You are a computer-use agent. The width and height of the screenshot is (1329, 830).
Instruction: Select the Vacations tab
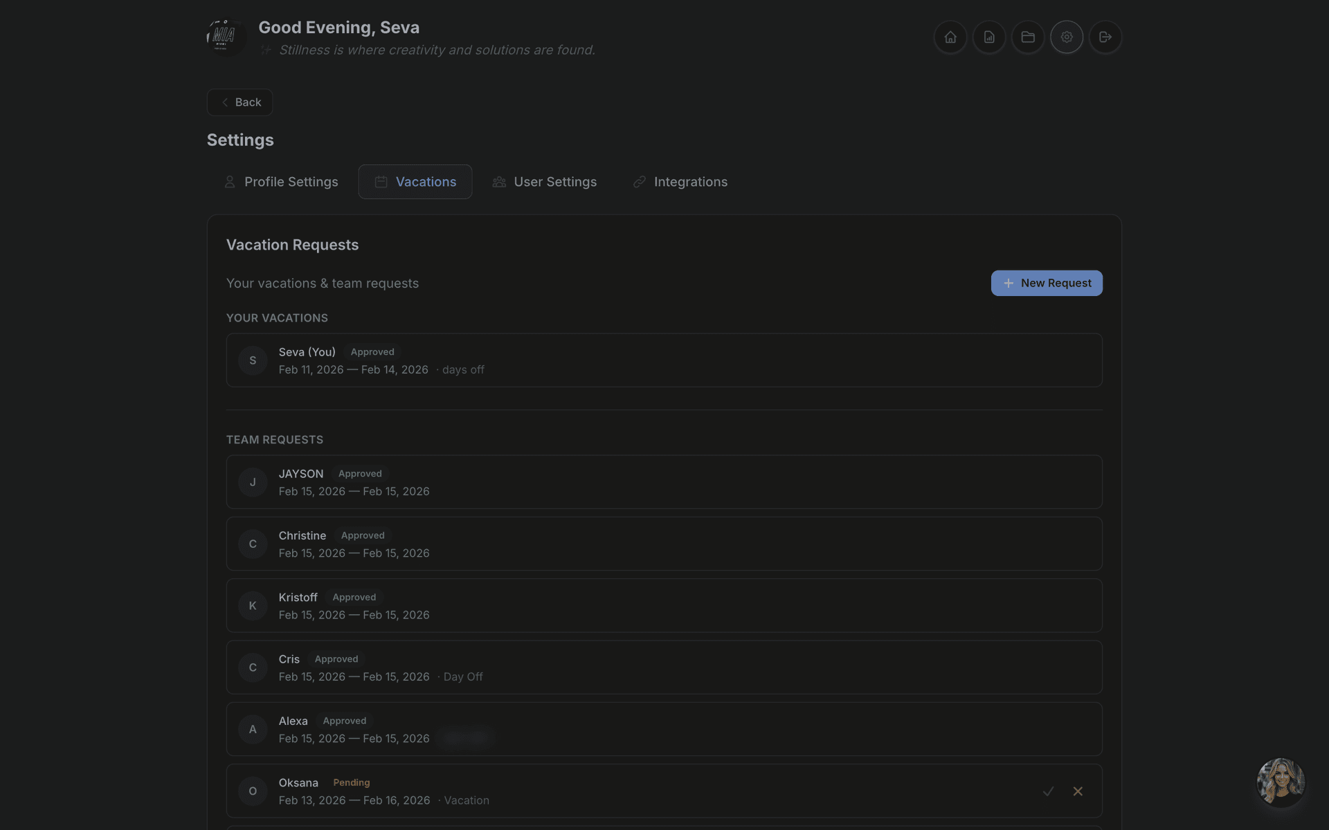point(415,182)
